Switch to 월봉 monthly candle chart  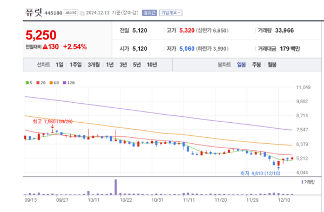(272, 65)
